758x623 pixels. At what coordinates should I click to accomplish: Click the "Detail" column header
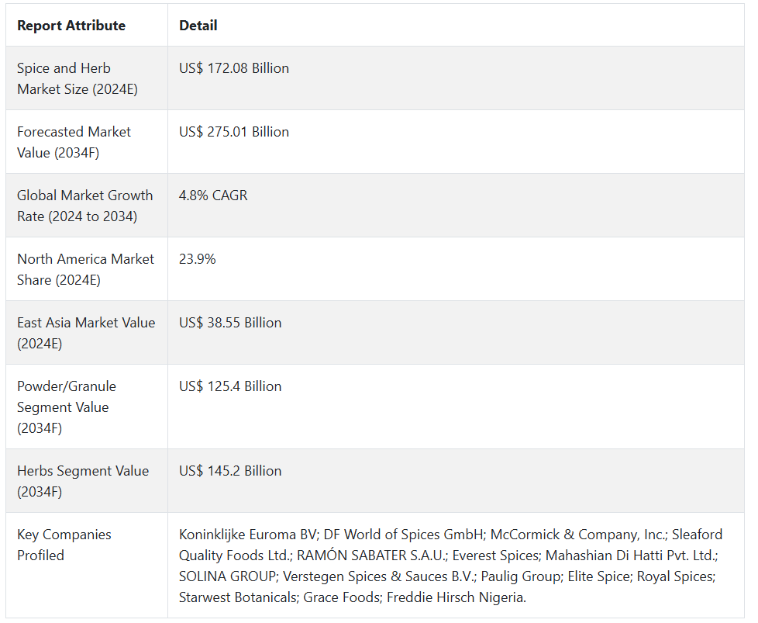(198, 26)
